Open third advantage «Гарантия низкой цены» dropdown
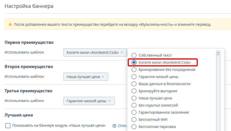 (x=89, y=101)
